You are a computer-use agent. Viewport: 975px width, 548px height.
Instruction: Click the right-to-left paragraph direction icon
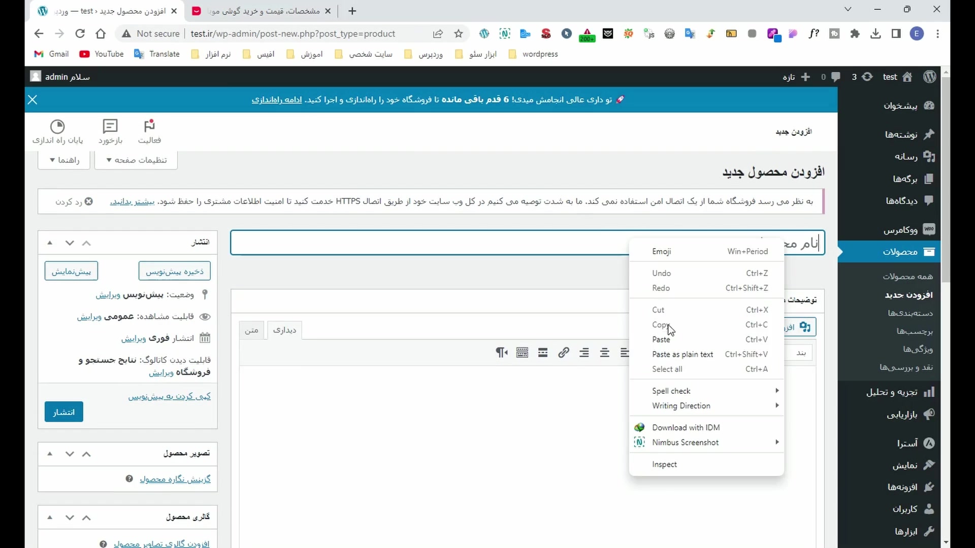[502, 353]
